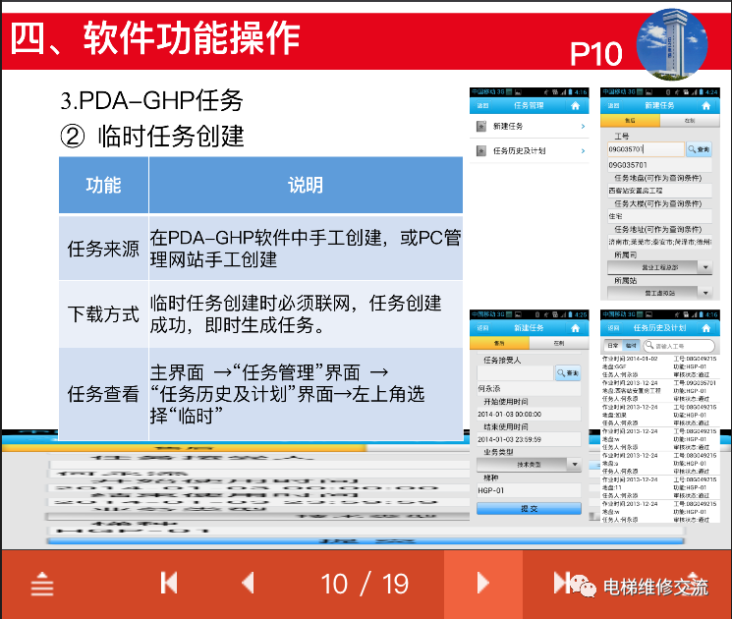Focus the empty 任务接受人 input field
This screenshot has width=732, height=619.
tap(515, 373)
